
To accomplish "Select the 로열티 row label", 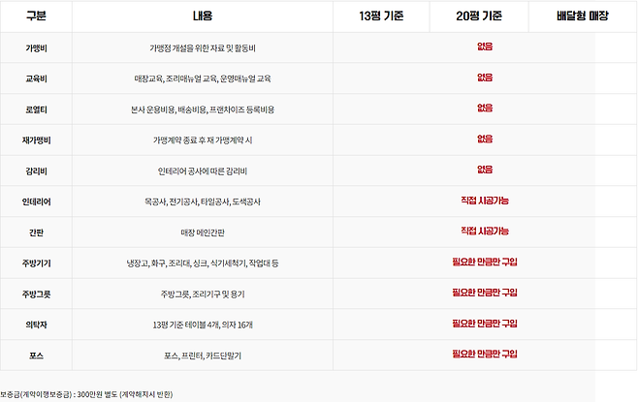I will tap(36, 108).
